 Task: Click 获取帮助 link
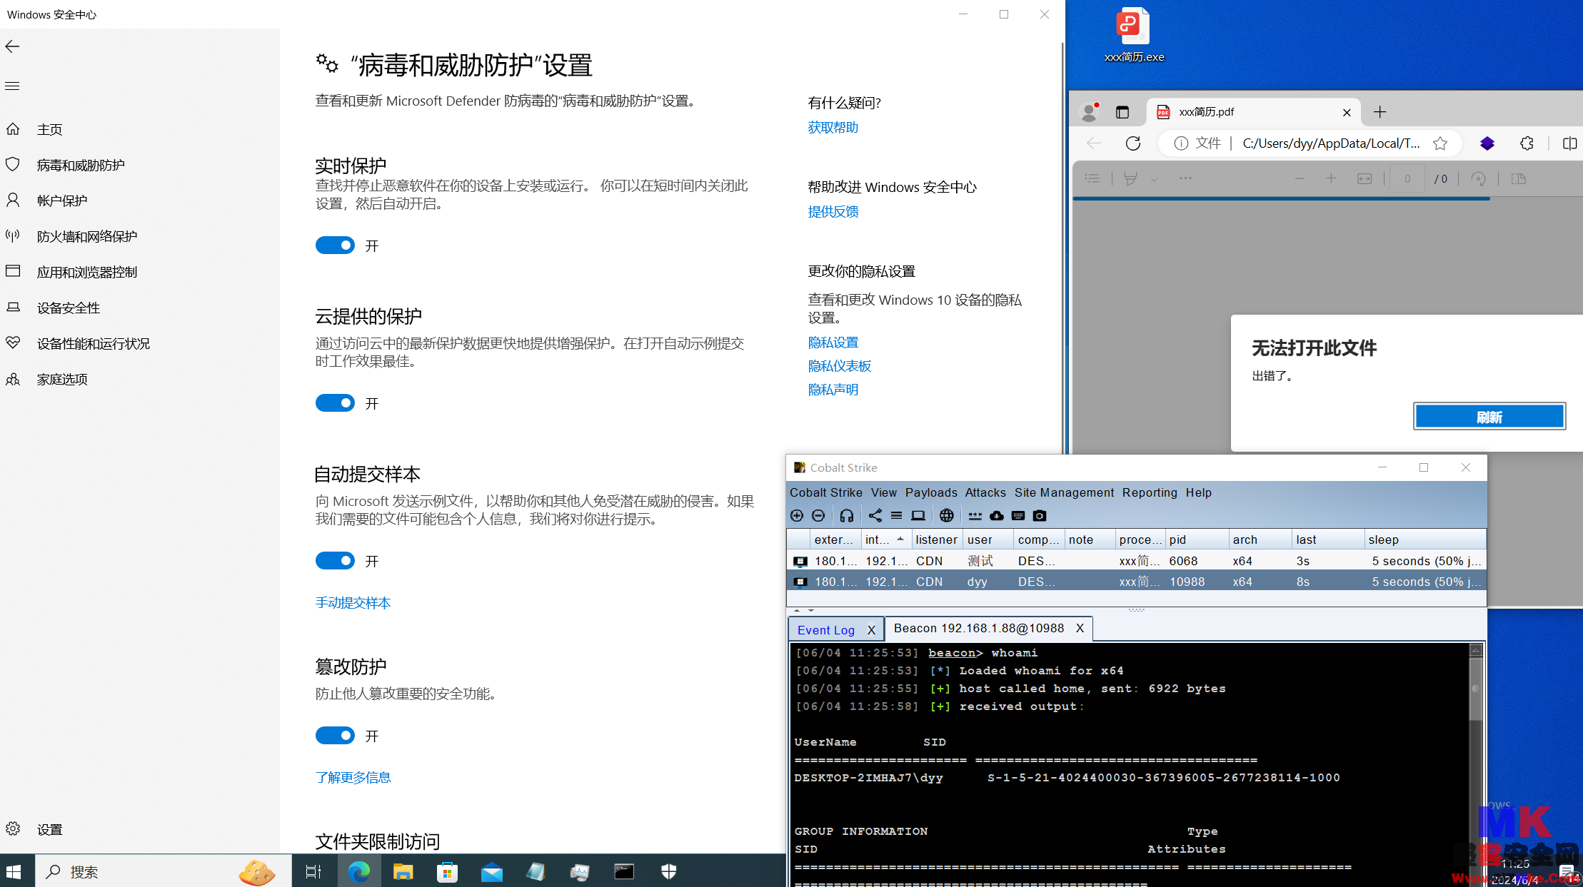[833, 128]
